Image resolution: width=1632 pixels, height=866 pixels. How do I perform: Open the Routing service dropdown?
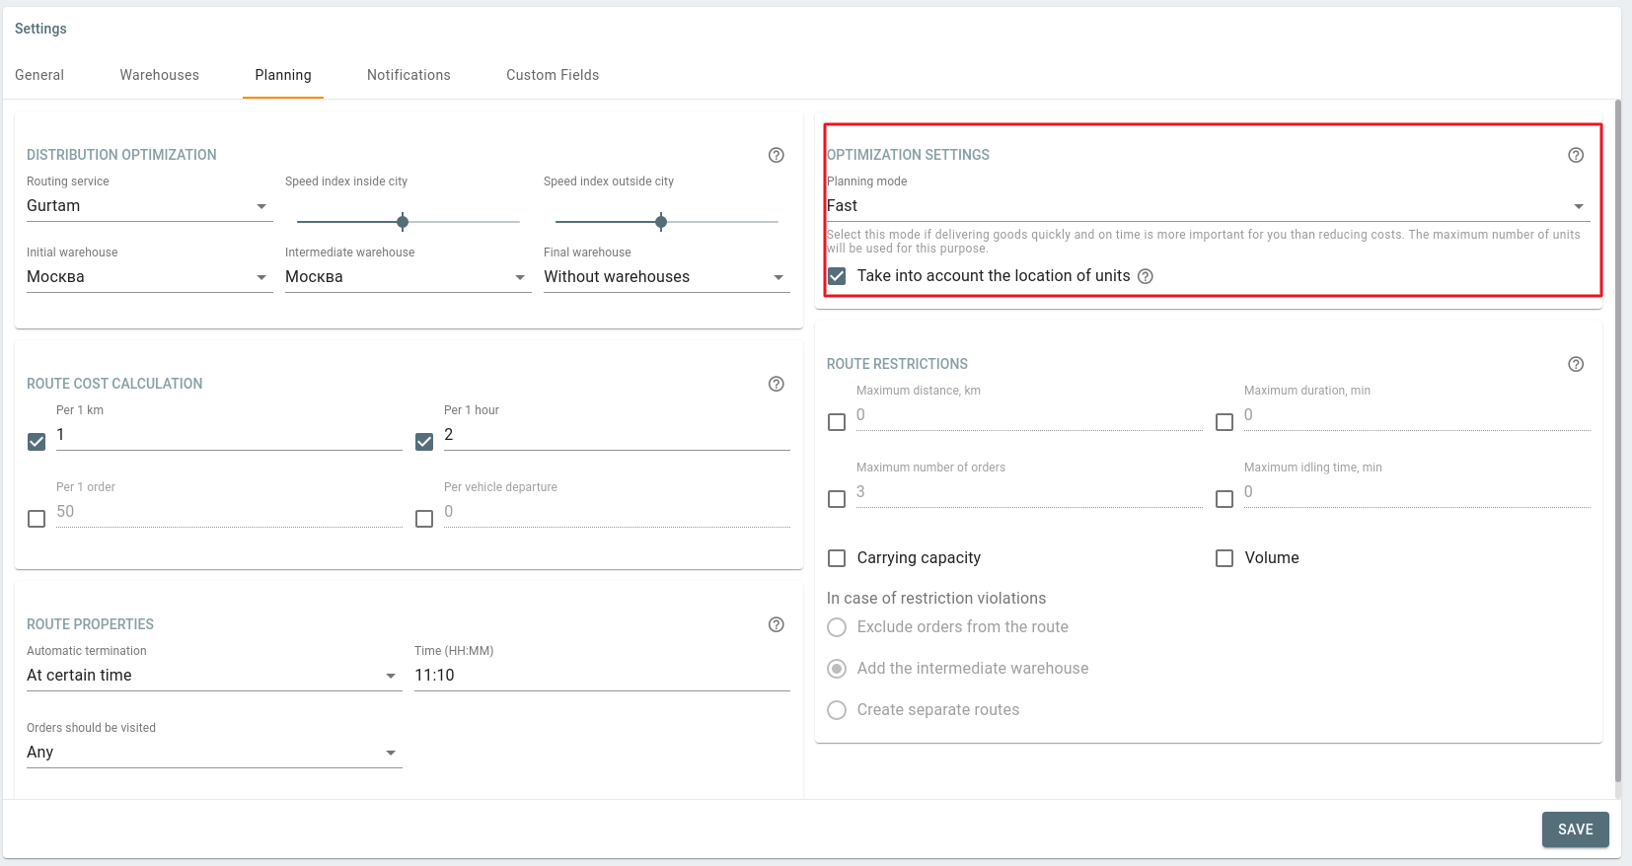(148, 206)
